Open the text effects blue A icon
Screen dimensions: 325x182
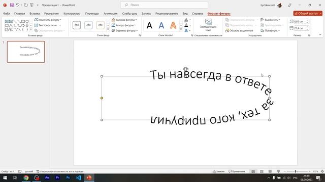tap(186, 30)
